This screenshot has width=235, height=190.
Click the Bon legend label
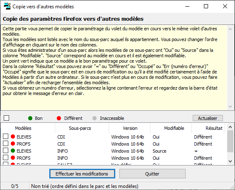tap(39, 118)
